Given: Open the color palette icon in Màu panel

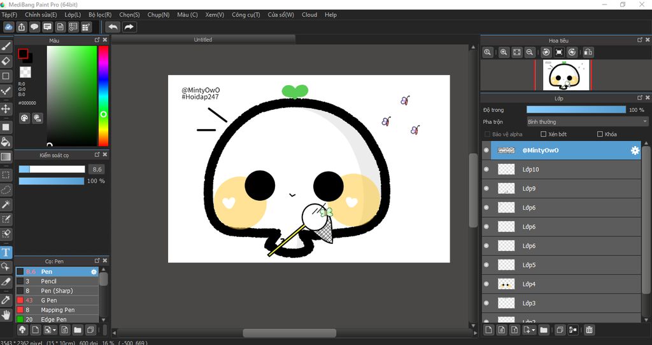Looking at the screenshot, I should pos(25,118).
